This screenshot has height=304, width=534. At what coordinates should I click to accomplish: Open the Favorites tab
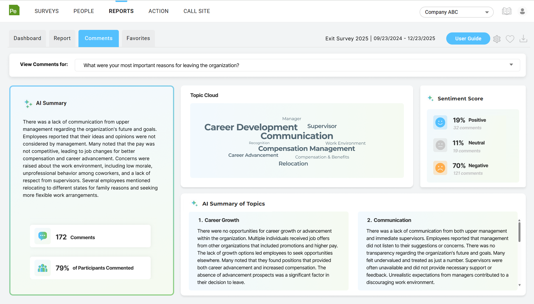point(138,38)
